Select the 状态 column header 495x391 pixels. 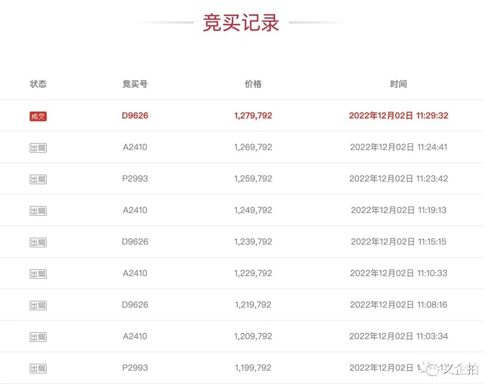click(x=38, y=84)
